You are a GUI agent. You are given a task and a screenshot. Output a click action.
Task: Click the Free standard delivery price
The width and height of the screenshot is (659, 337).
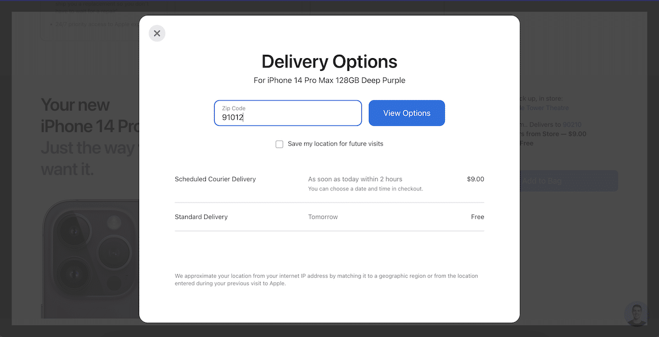point(478,217)
